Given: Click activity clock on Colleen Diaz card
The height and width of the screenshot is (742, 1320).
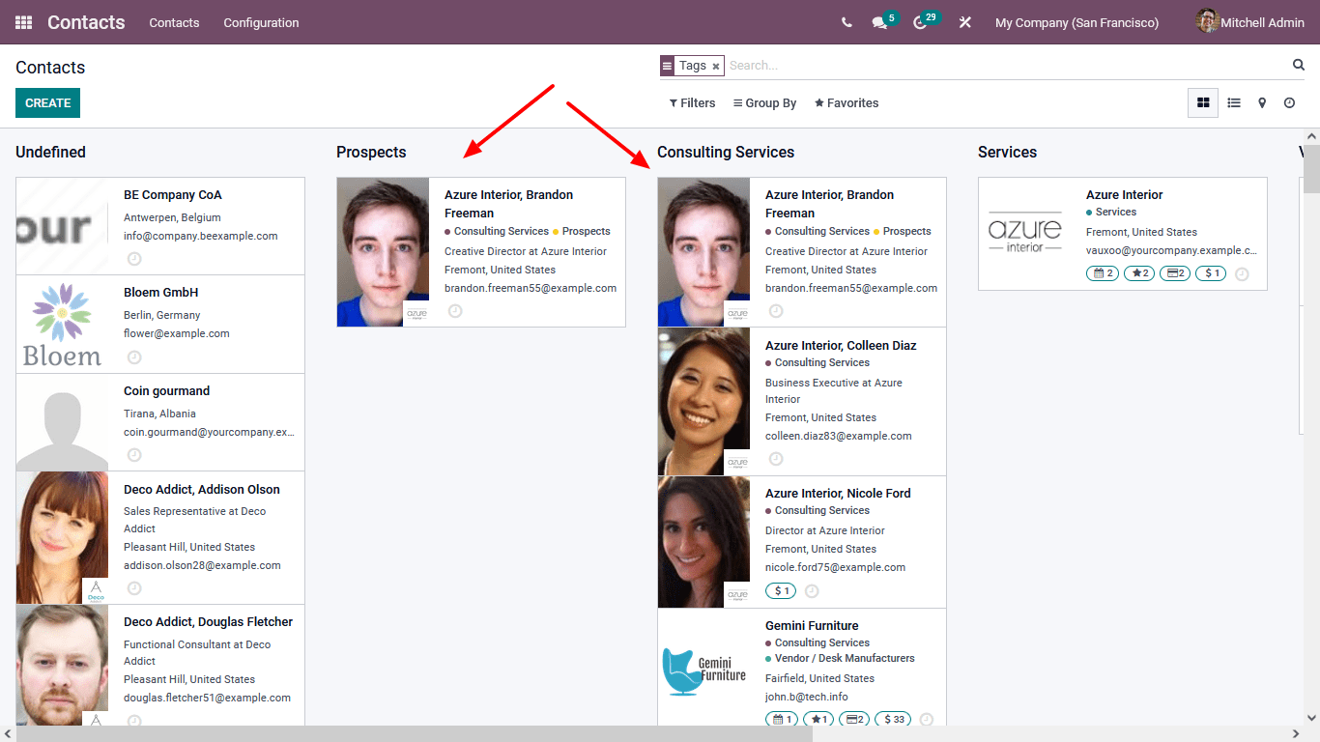Looking at the screenshot, I should tap(776, 459).
